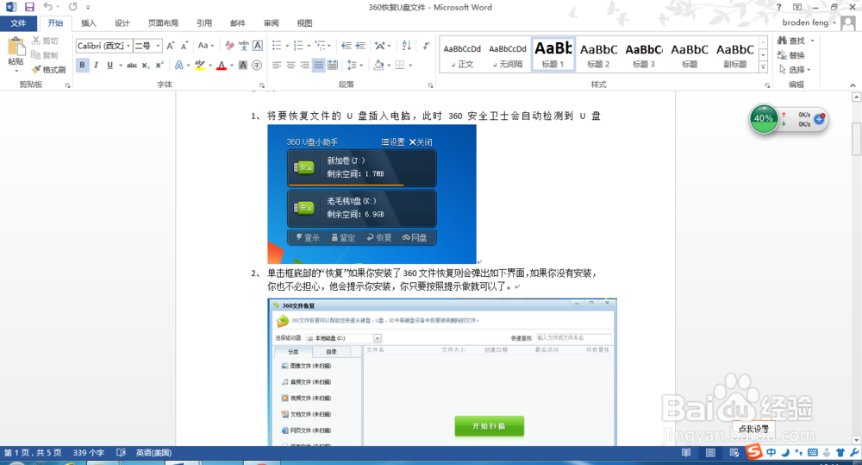Open phonetic guide (wén) icon

coord(244,46)
